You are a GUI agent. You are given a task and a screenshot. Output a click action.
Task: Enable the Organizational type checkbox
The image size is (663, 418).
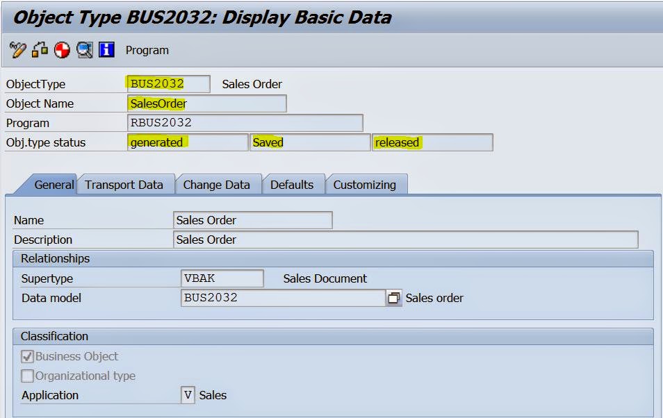coord(28,375)
